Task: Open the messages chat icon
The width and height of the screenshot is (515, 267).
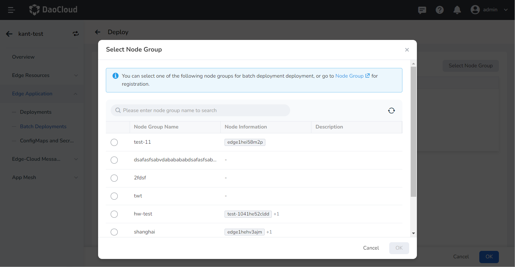Action: pos(422,10)
